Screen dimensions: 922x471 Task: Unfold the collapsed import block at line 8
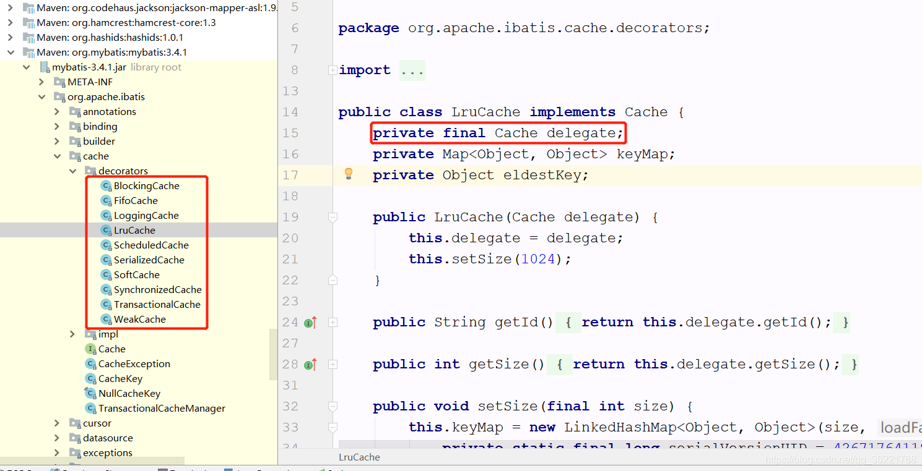click(333, 70)
